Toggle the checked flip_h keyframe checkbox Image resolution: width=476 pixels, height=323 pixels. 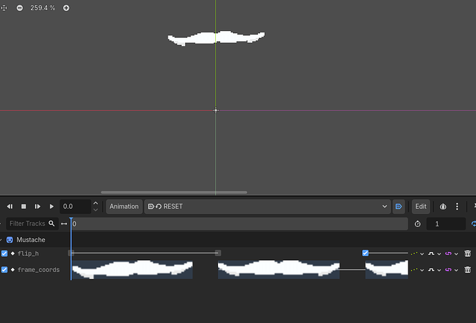[x=365, y=253]
